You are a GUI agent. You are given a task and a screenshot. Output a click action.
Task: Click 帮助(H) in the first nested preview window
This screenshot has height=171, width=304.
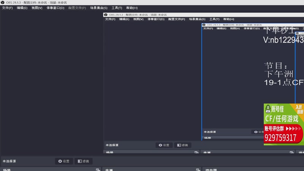click(229, 19)
